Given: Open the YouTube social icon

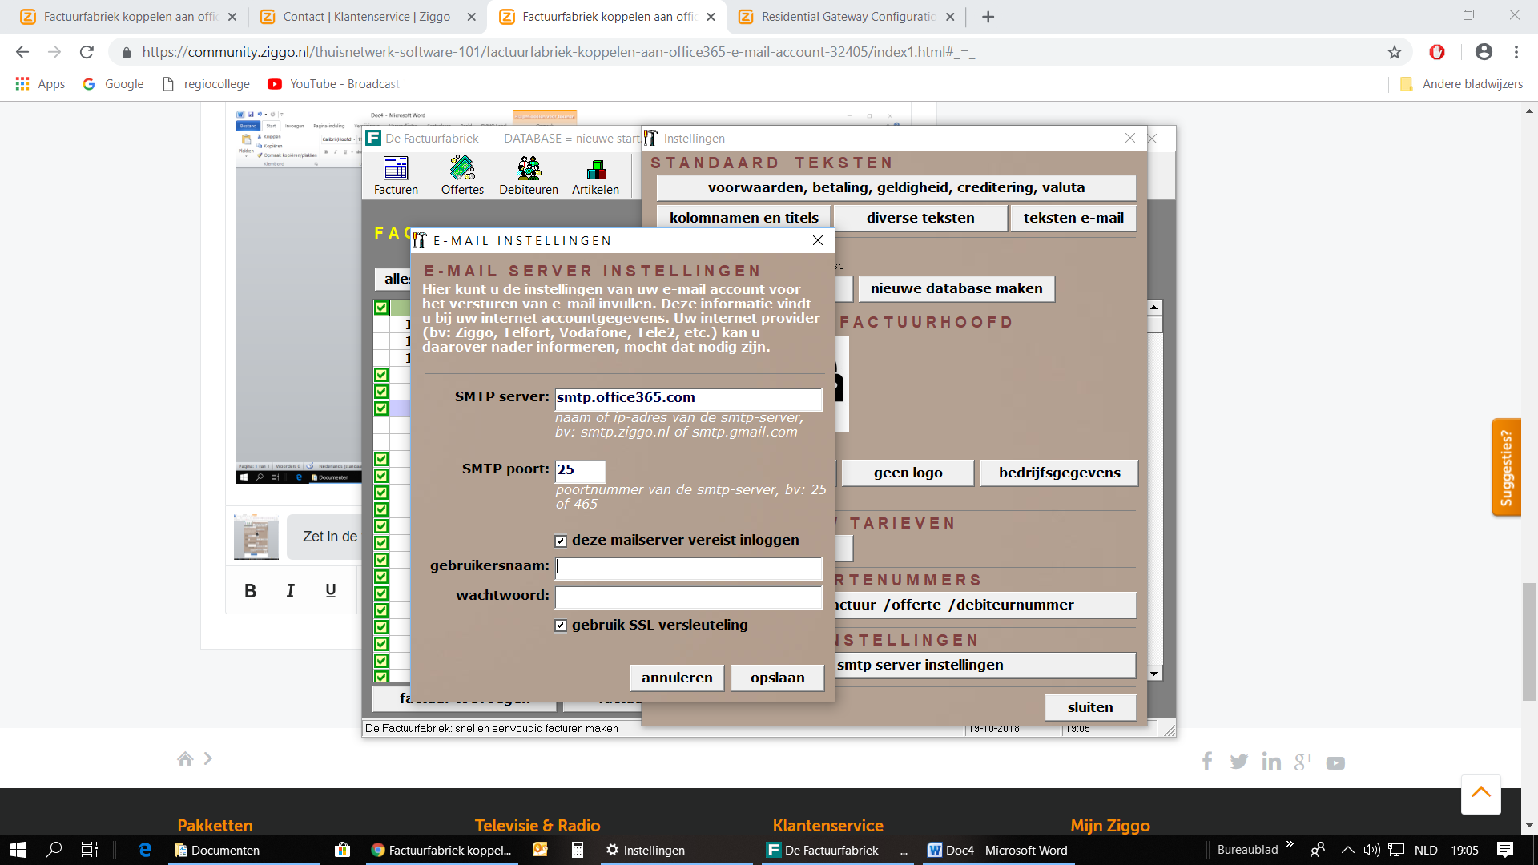Looking at the screenshot, I should point(1335,763).
